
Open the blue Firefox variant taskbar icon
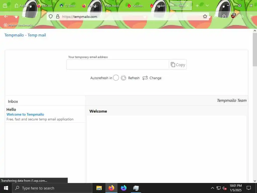123,188
